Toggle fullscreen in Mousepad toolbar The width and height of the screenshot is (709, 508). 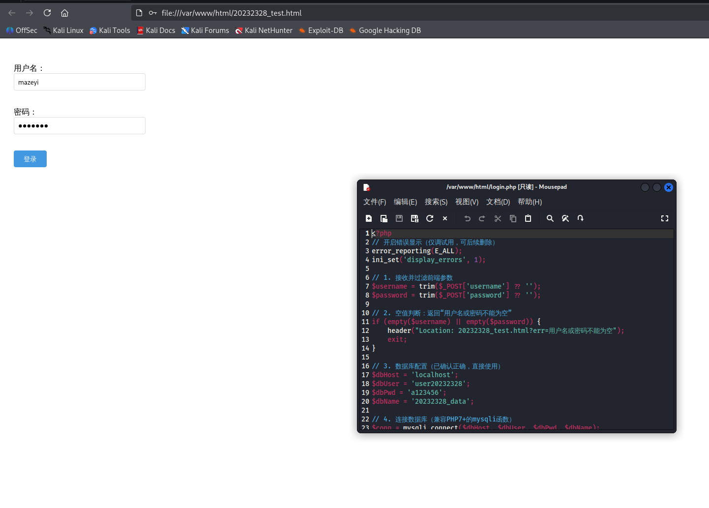click(x=665, y=218)
